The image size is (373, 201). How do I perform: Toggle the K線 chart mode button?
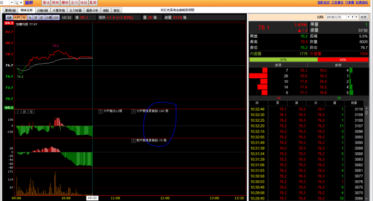pyautogui.click(x=9, y=18)
